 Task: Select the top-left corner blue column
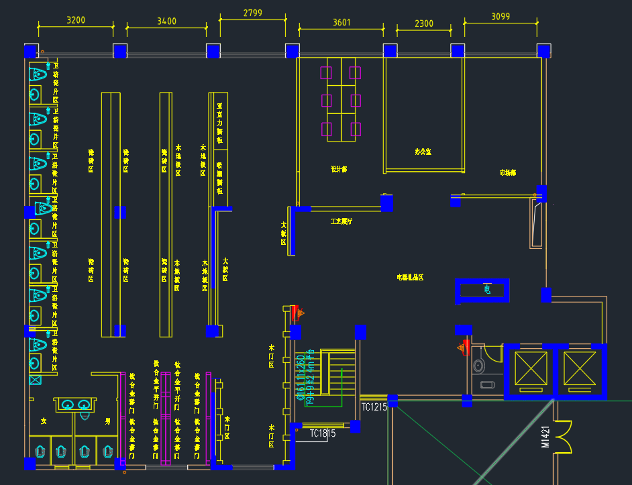point(30,52)
